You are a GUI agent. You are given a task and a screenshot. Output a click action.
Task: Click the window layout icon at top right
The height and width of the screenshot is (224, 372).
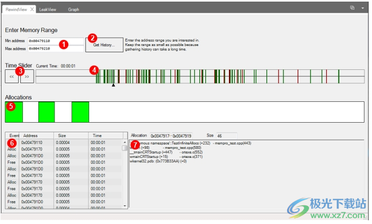point(352,8)
